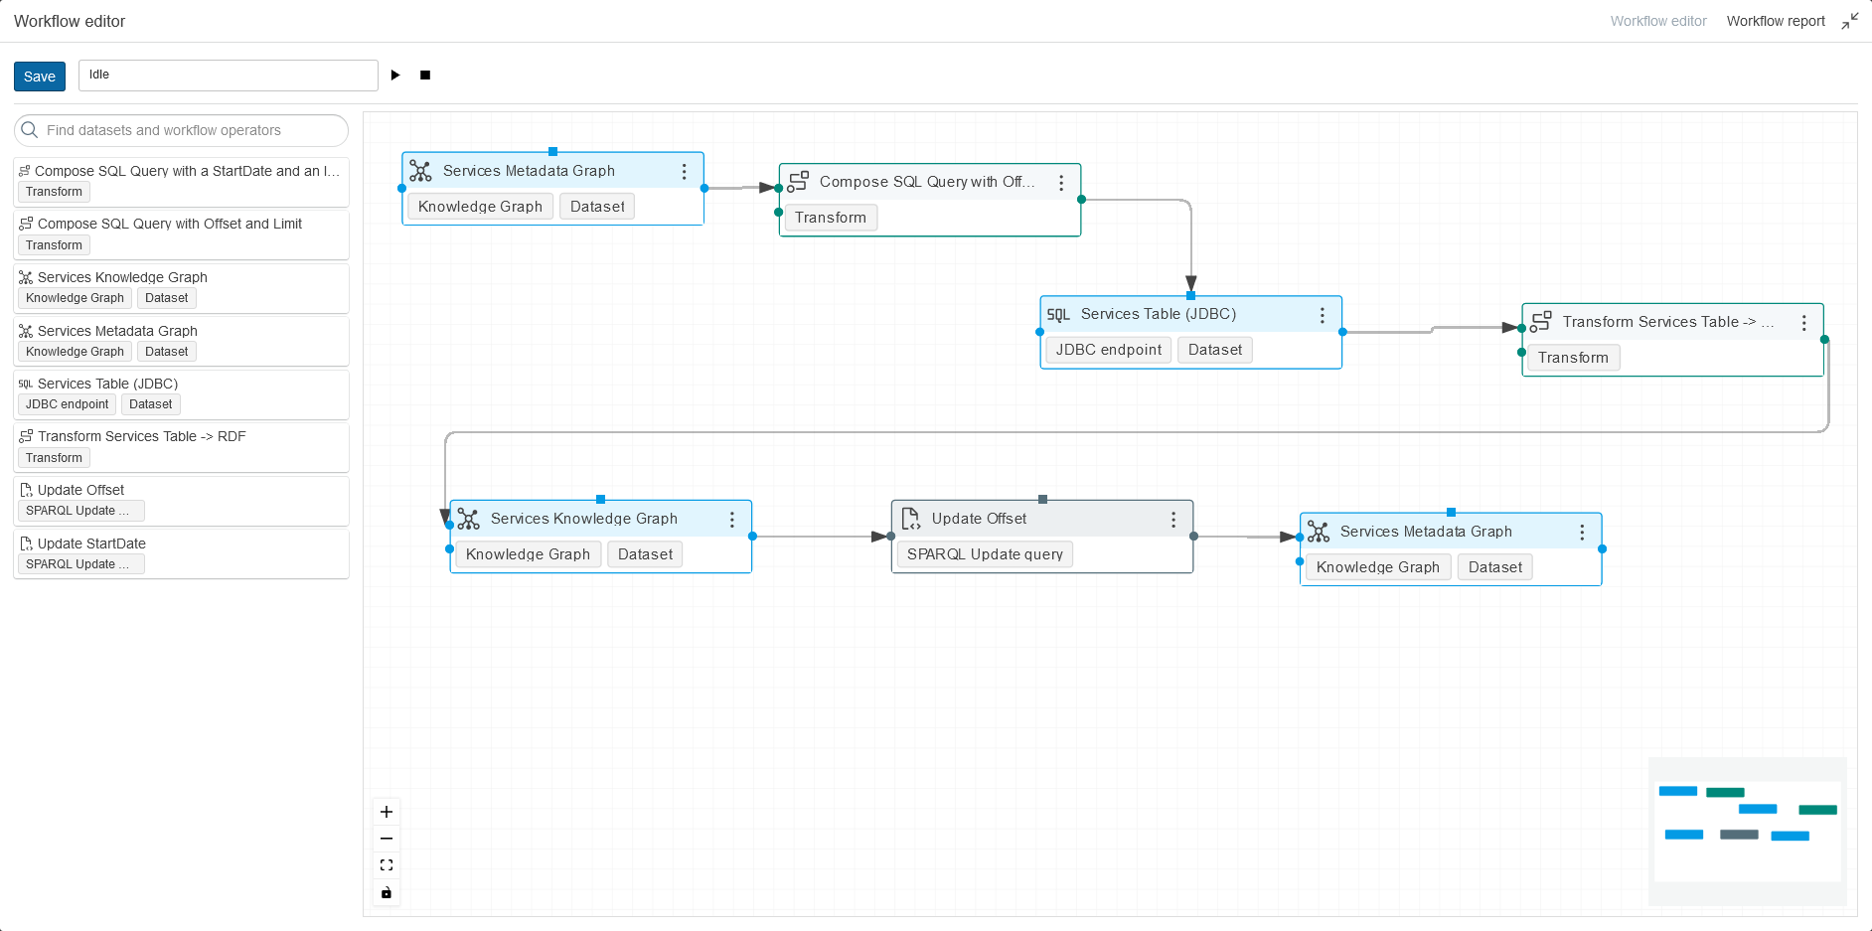Click the magnifier icon in the search box
Viewport: 1872px width, 931px height.
(x=30, y=130)
